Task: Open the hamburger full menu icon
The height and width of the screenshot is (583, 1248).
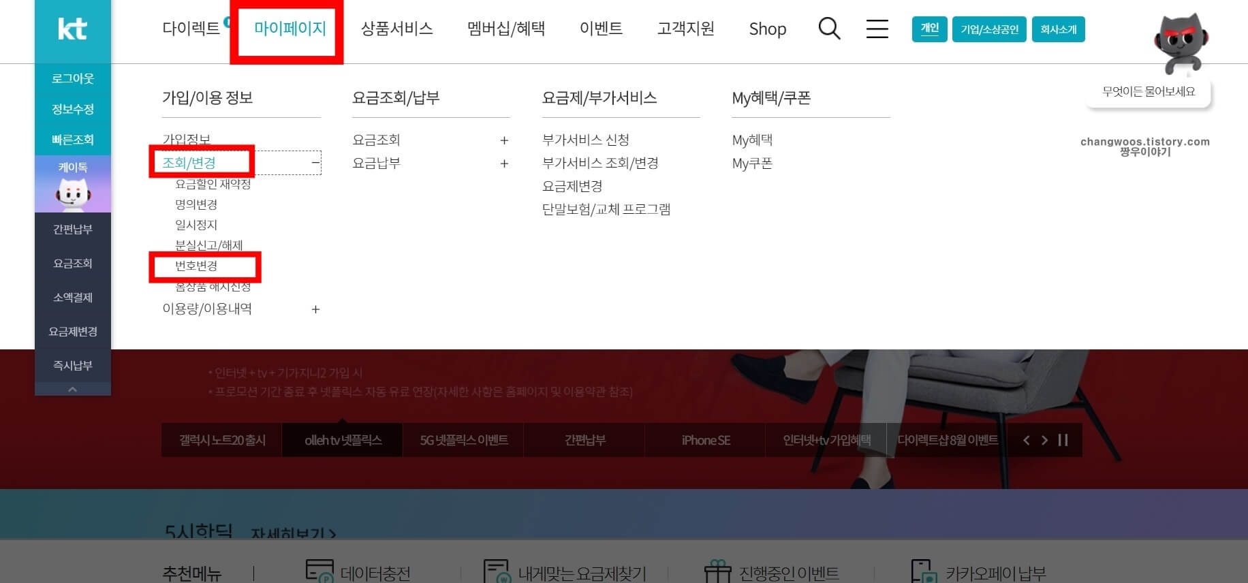Action: click(877, 29)
